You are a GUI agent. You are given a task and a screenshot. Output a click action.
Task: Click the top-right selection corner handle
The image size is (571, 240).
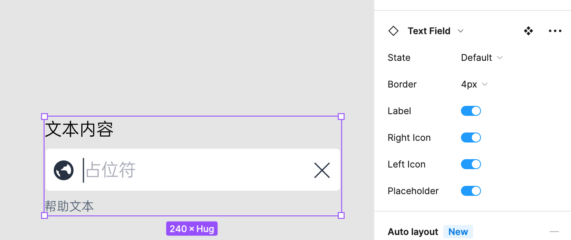pyautogui.click(x=341, y=117)
